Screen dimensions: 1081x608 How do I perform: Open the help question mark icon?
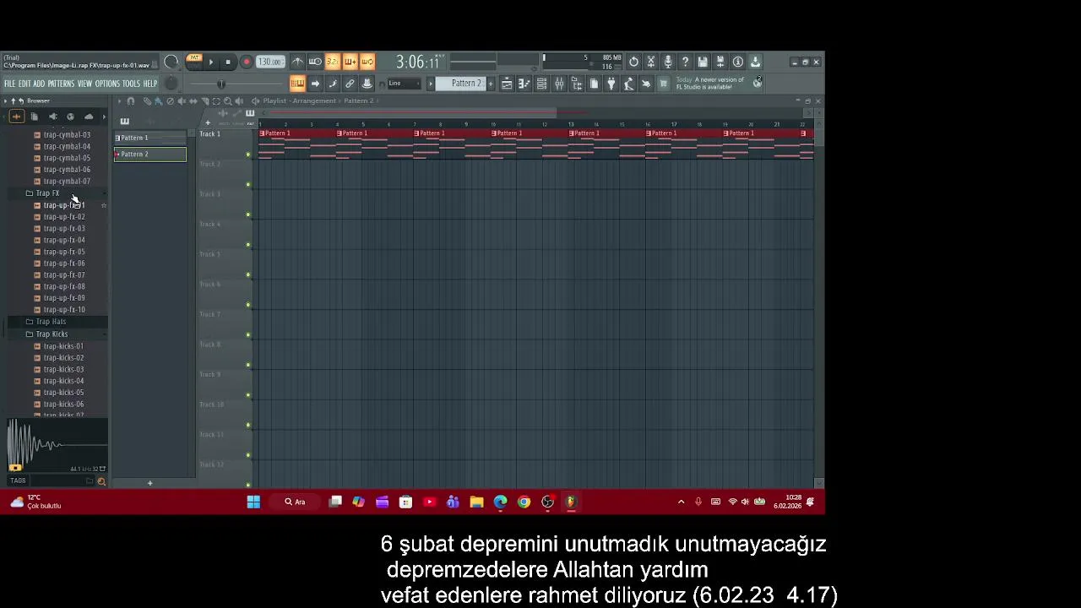(x=685, y=62)
